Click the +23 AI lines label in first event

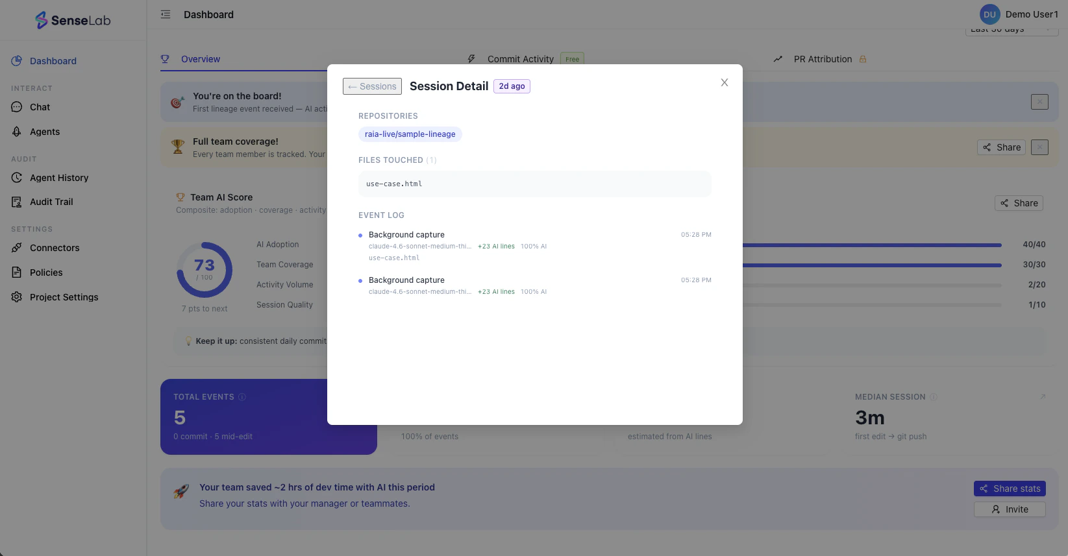point(496,247)
